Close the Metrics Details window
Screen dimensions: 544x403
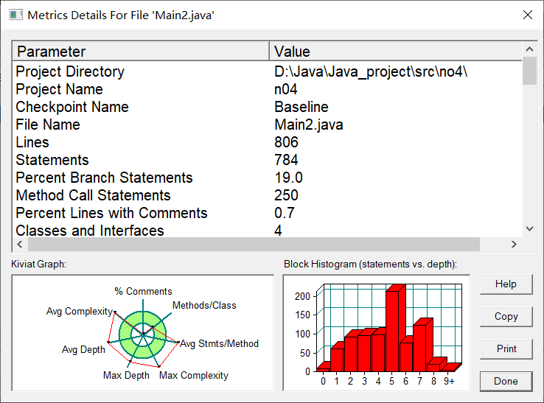[527, 15]
